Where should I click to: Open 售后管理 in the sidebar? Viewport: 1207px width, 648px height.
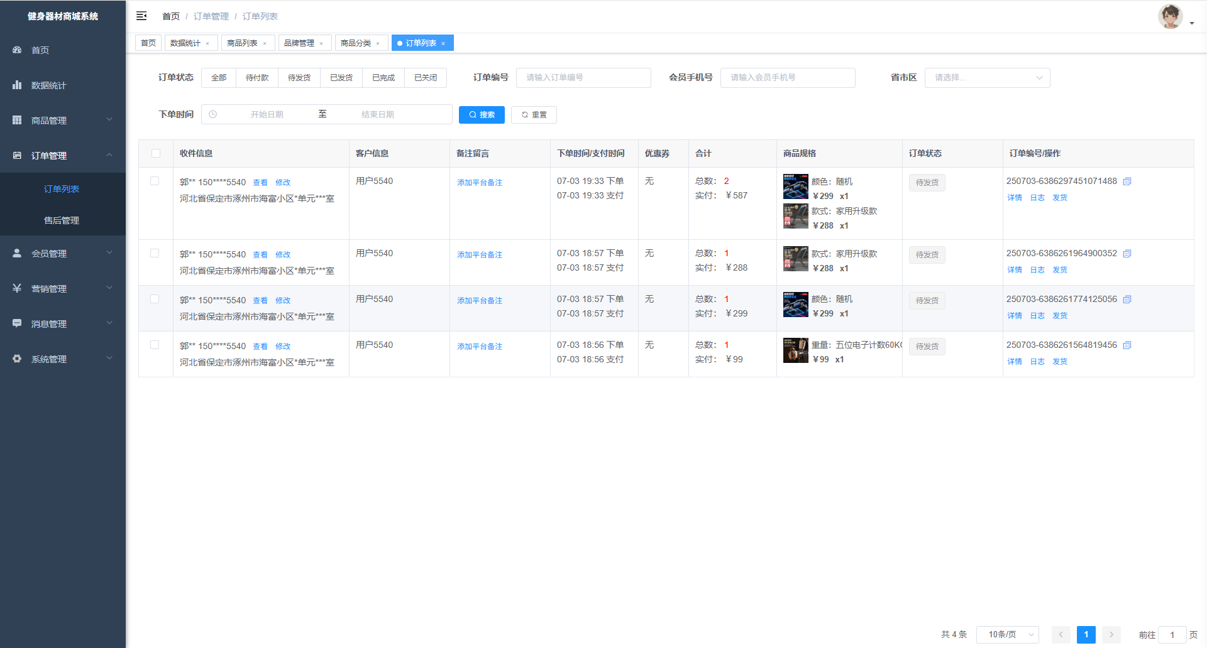tap(62, 220)
